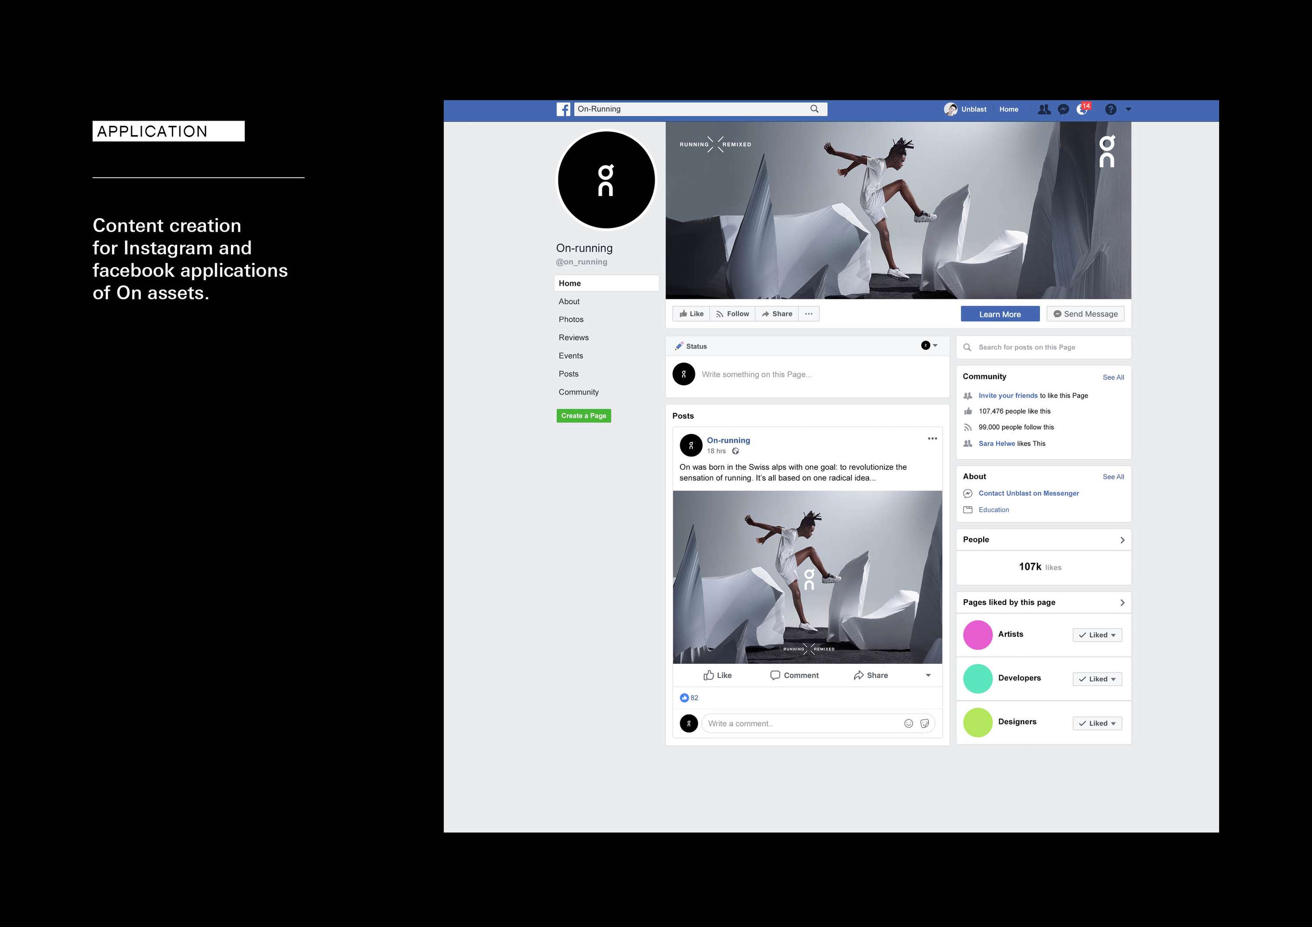Open the emoji picker in comment box
Viewport: 1312px width, 927px height.
point(909,724)
